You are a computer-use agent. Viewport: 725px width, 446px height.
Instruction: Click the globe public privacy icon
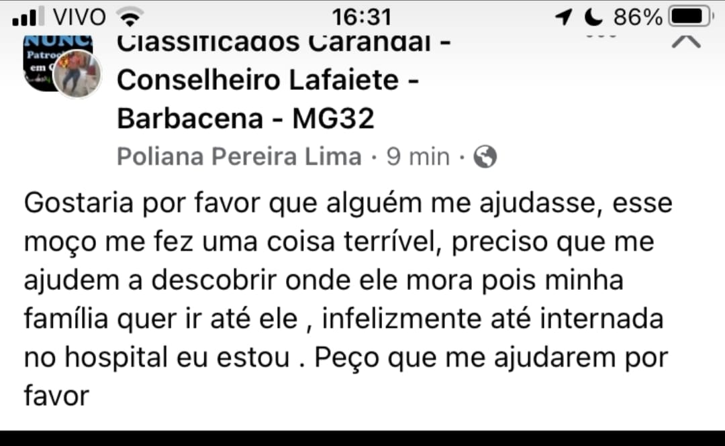[x=485, y=157]
